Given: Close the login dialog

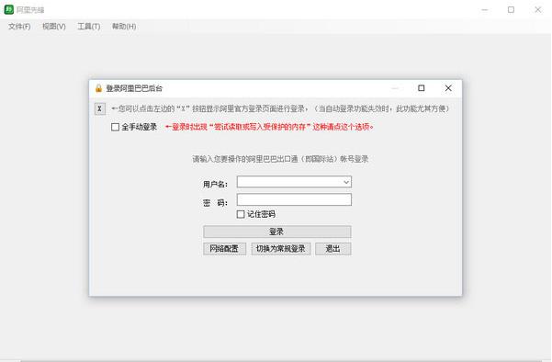Looking at the screenshot, I should [448, 88].
